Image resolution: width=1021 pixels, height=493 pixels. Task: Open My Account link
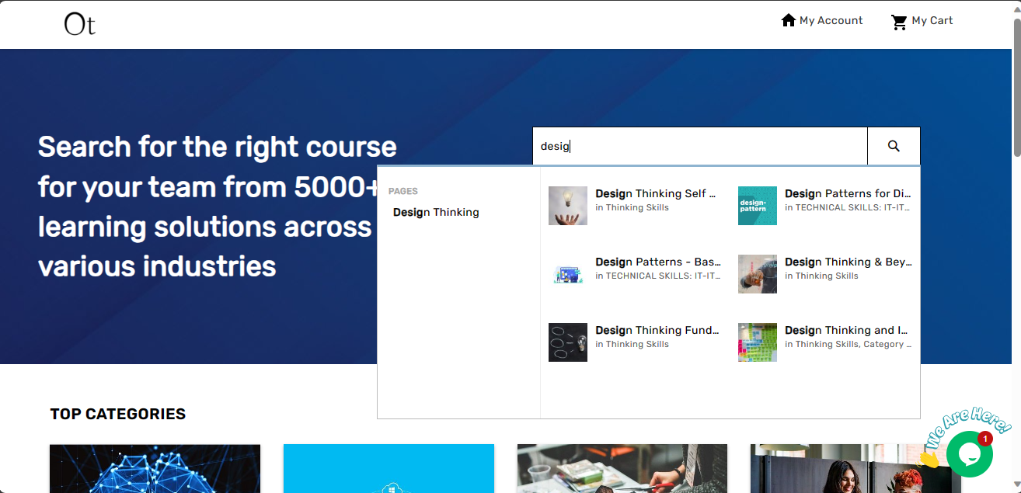click(831, 20)
